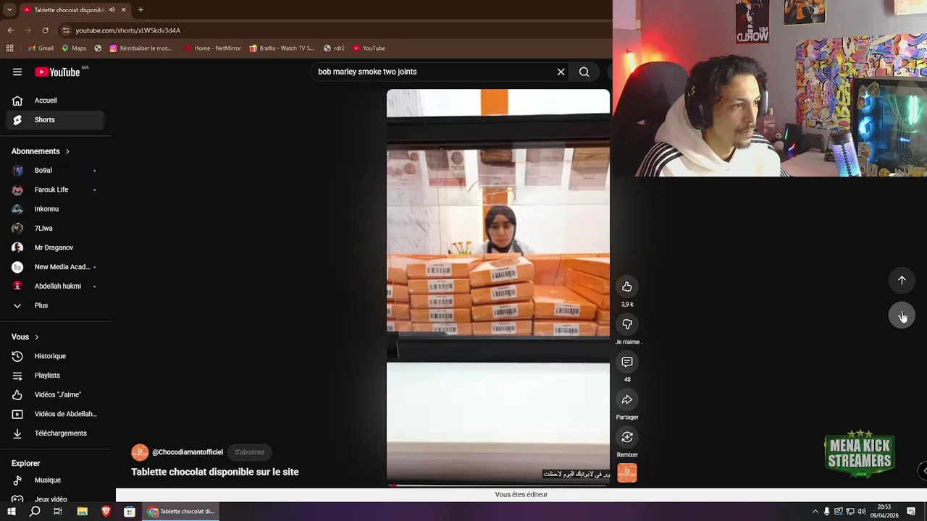Expand the Abonnements section

(41, 151)
